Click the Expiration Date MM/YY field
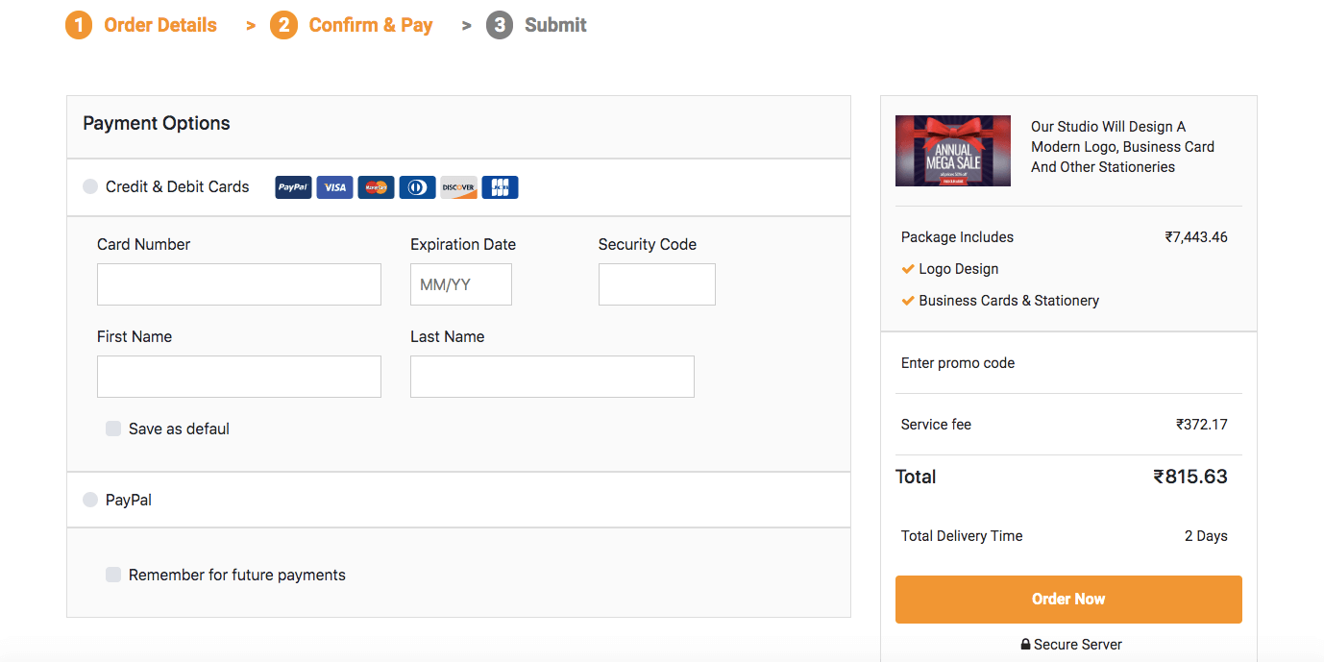Viewport: 1324px width, 662px height. coord(461,284)
